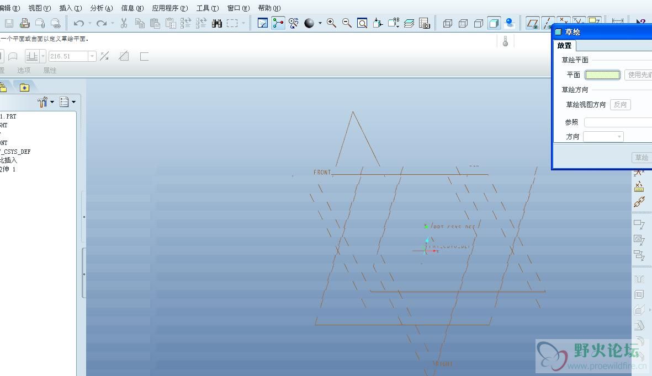Click the 参照 collector field

click(x=618, y=122)
